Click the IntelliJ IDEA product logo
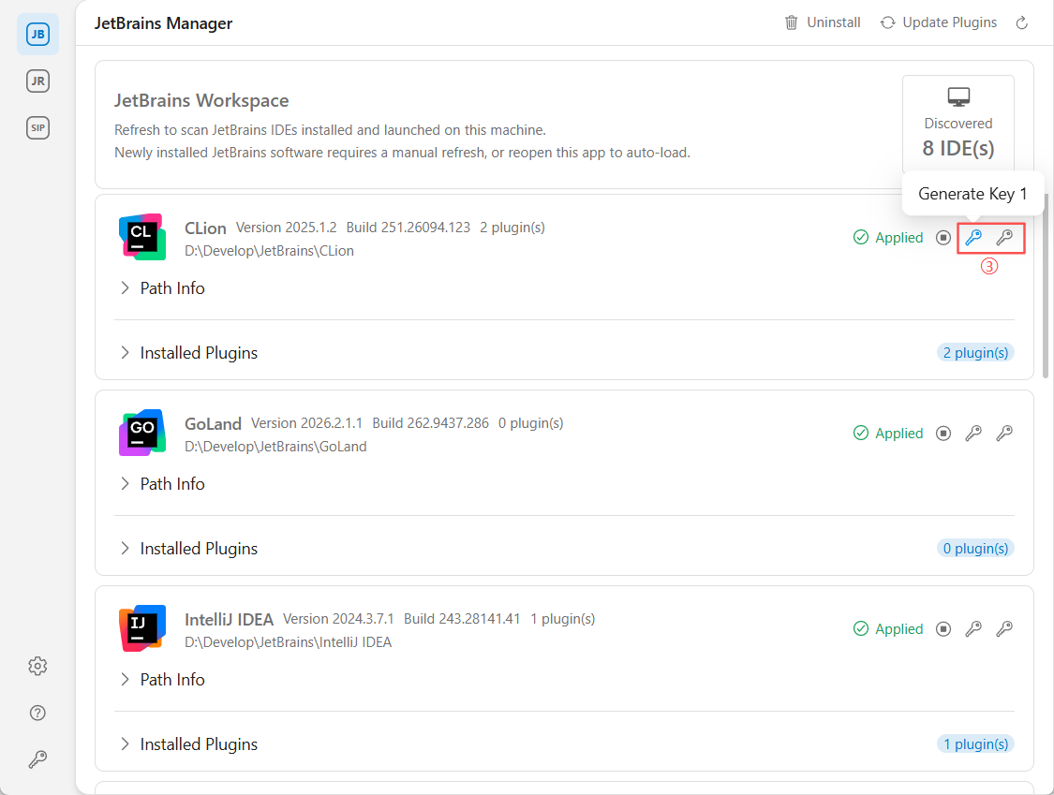The image size is (1054, 795). (142, 628)
